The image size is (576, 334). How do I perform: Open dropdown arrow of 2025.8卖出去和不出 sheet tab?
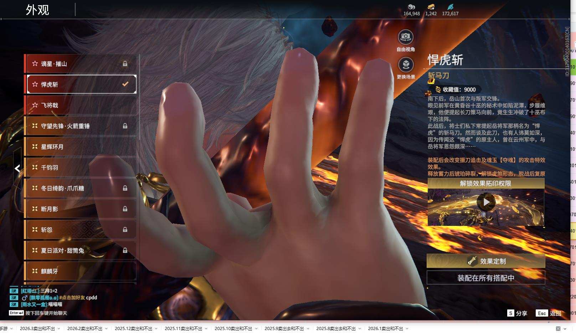point(359,329)
